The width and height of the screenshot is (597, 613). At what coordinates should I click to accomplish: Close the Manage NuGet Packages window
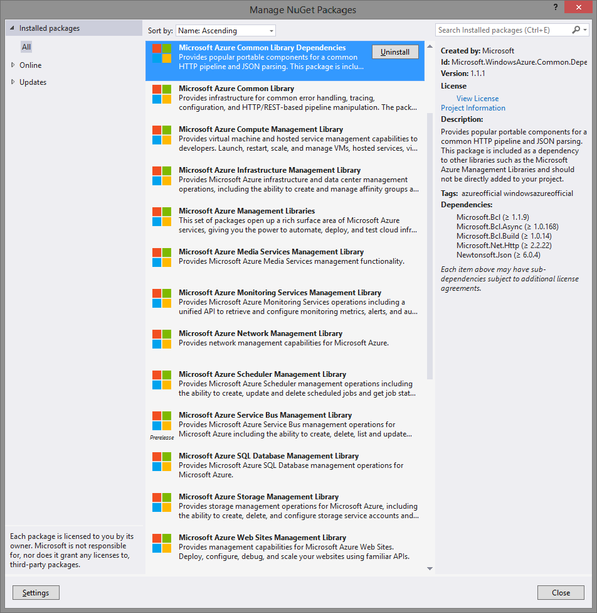[x=578, y=7]
